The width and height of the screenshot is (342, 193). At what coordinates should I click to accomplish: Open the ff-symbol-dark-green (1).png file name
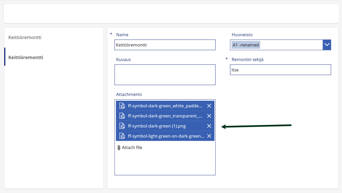tap(157, 126)
